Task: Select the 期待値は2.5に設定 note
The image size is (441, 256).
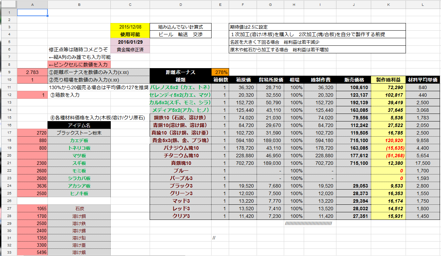Action: [x=317, y=27]
